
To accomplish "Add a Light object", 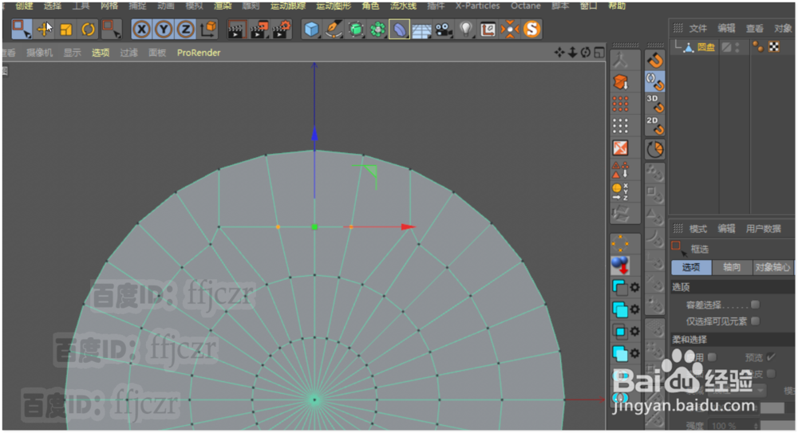I will 466,29.
